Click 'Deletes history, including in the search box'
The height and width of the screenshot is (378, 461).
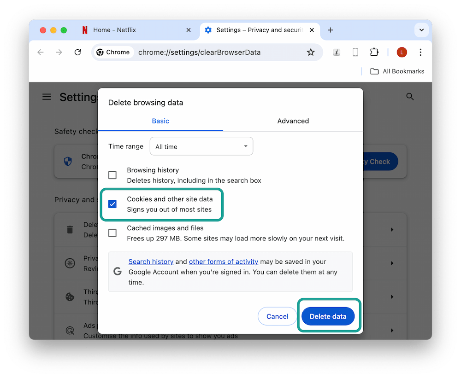click(194, 180)
